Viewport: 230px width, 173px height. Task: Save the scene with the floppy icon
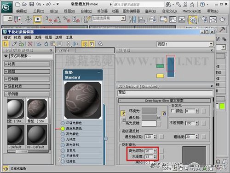(32, 4)
